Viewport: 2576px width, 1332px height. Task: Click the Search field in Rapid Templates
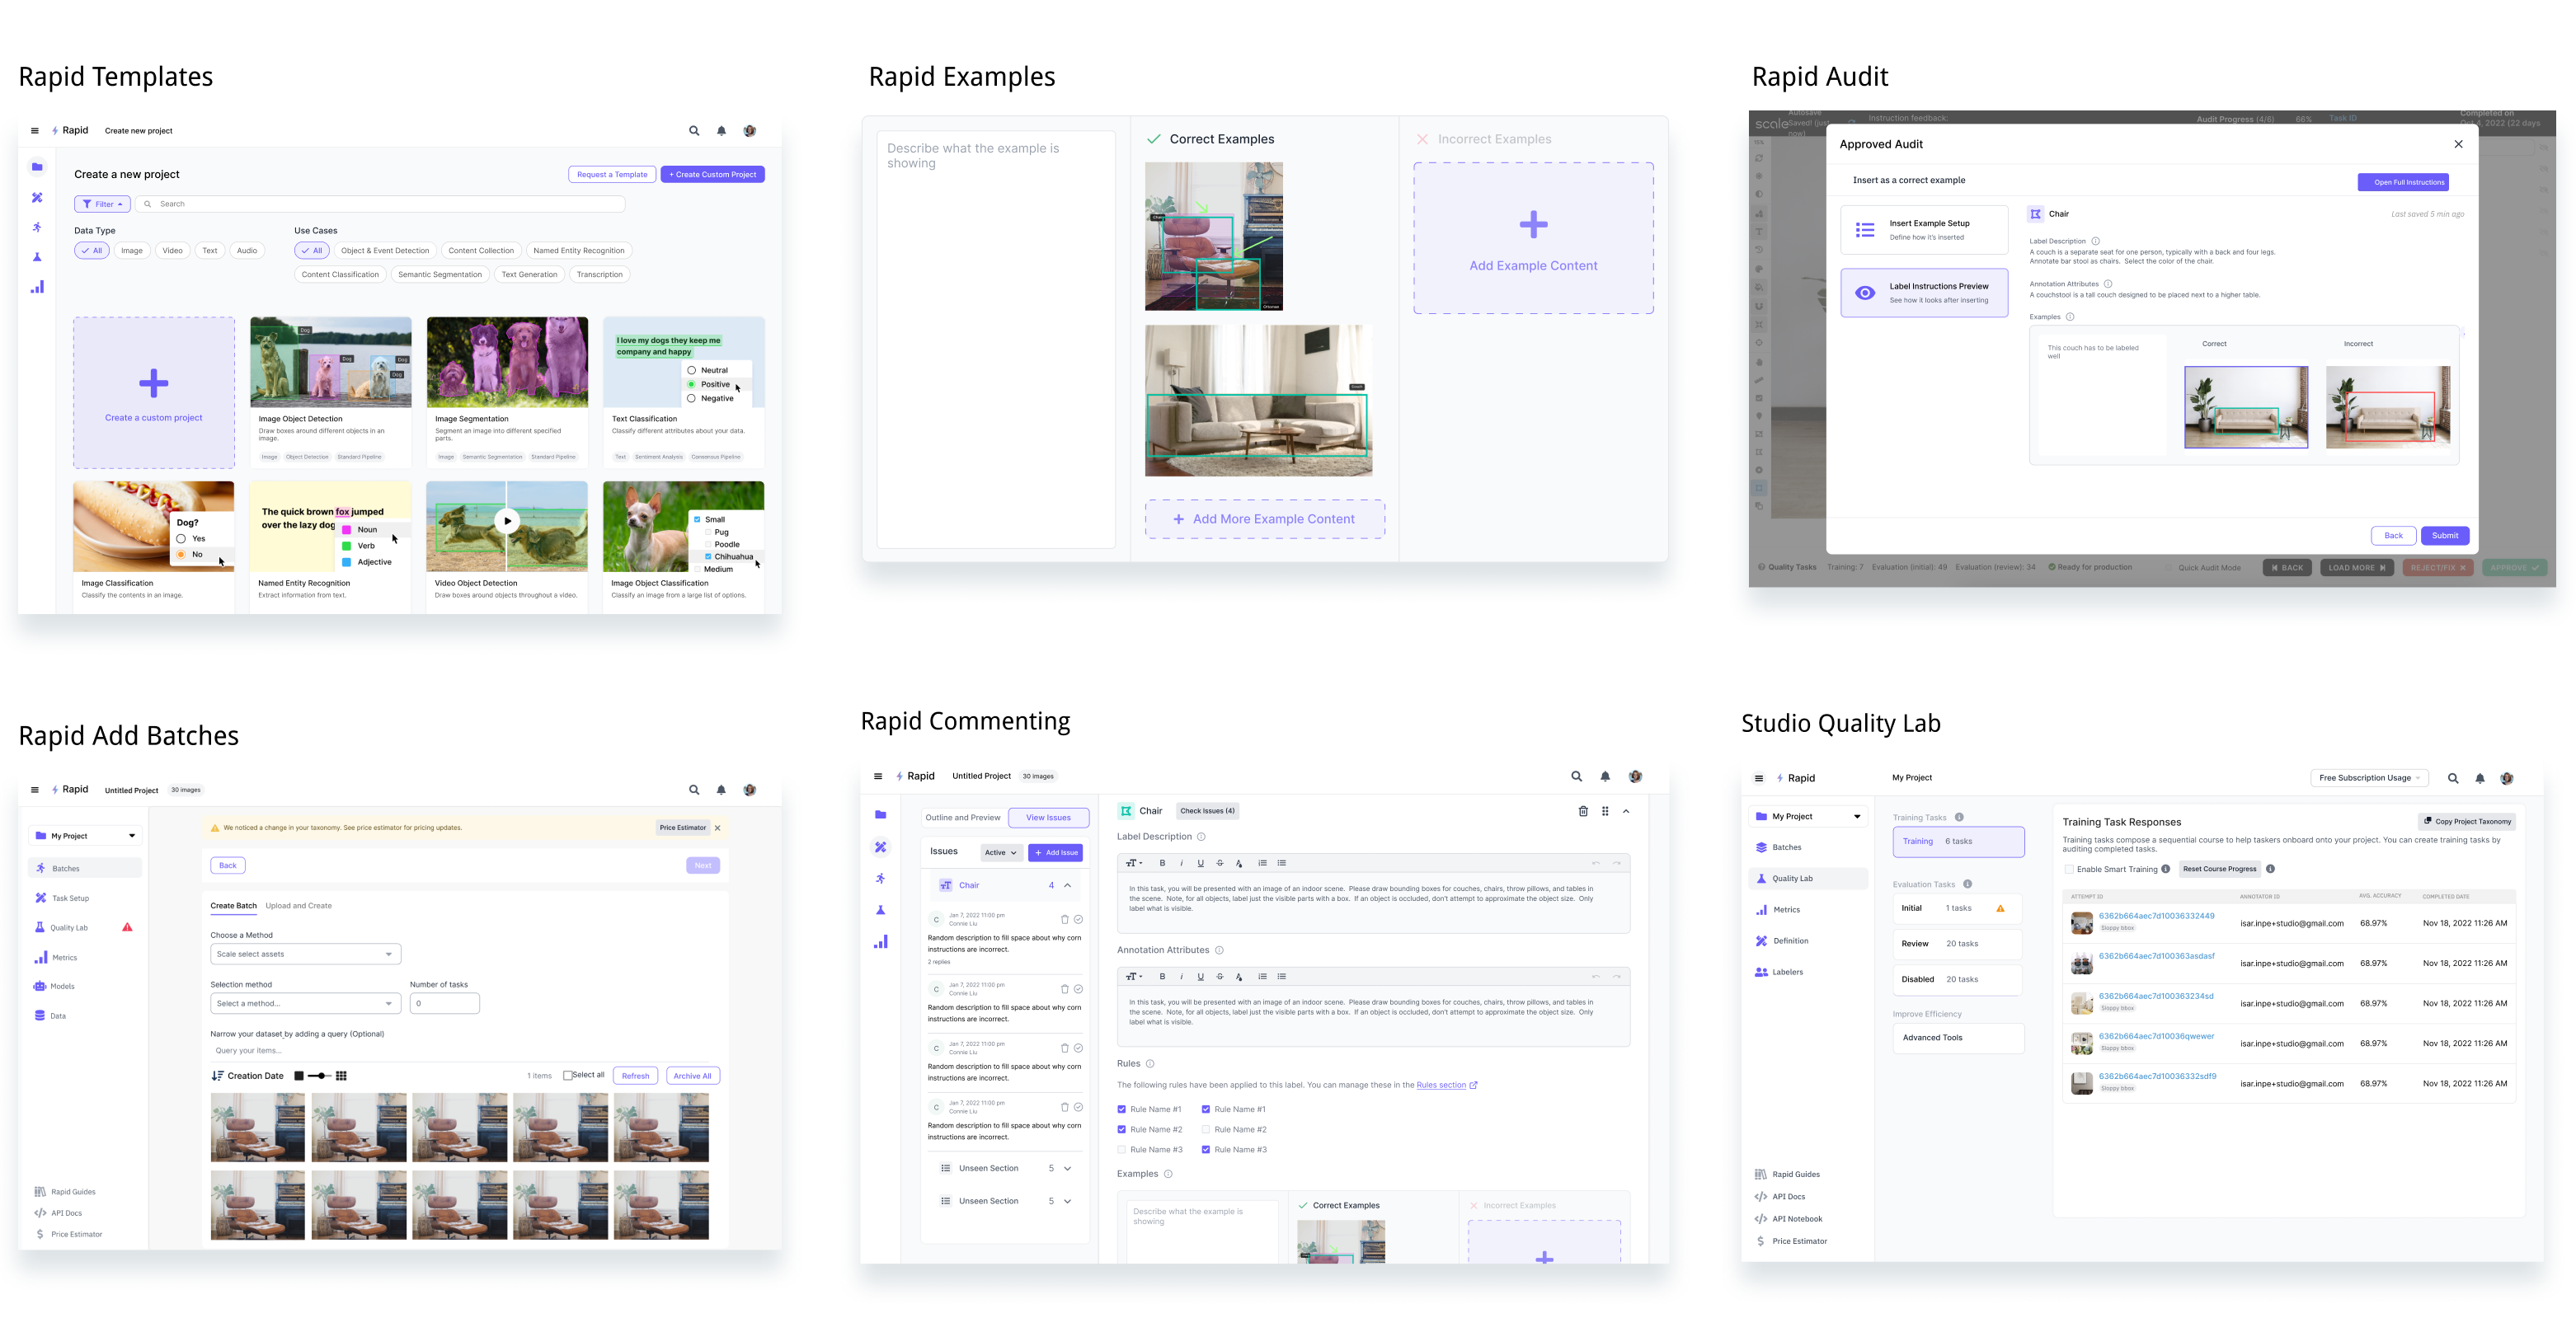click(x=380, y=204)
